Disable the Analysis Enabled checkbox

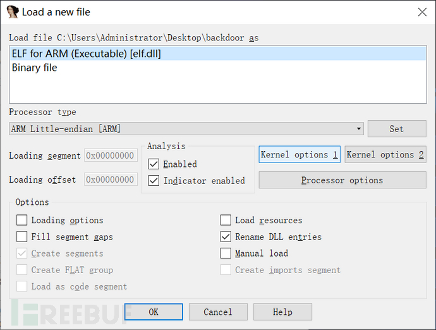(154, 164)
